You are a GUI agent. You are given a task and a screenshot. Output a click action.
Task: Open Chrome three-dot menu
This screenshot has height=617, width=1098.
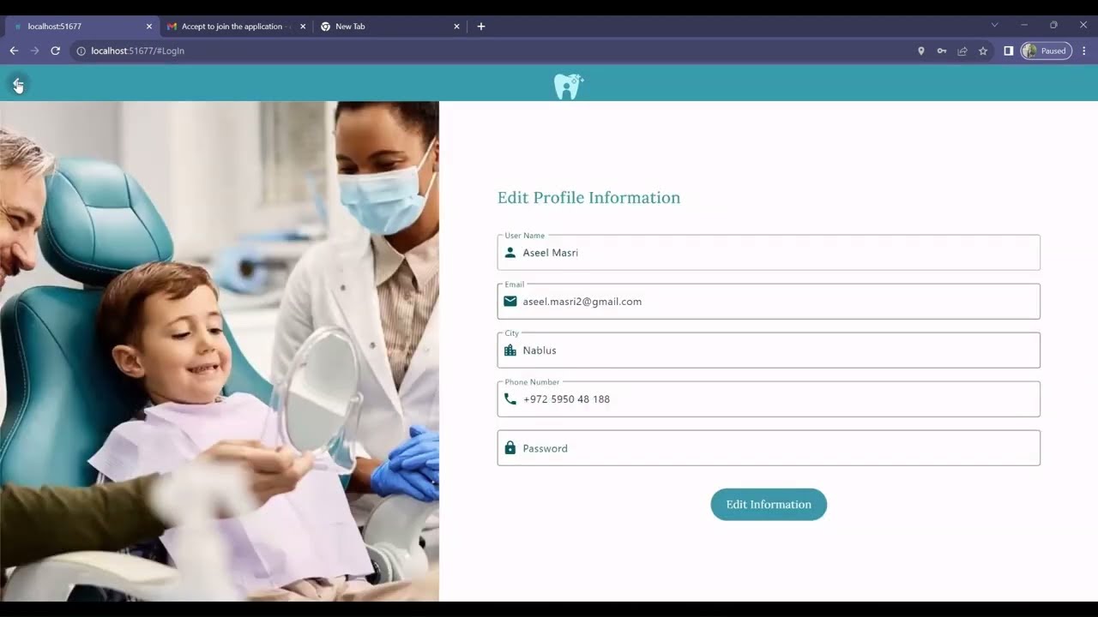[1084, 51]
